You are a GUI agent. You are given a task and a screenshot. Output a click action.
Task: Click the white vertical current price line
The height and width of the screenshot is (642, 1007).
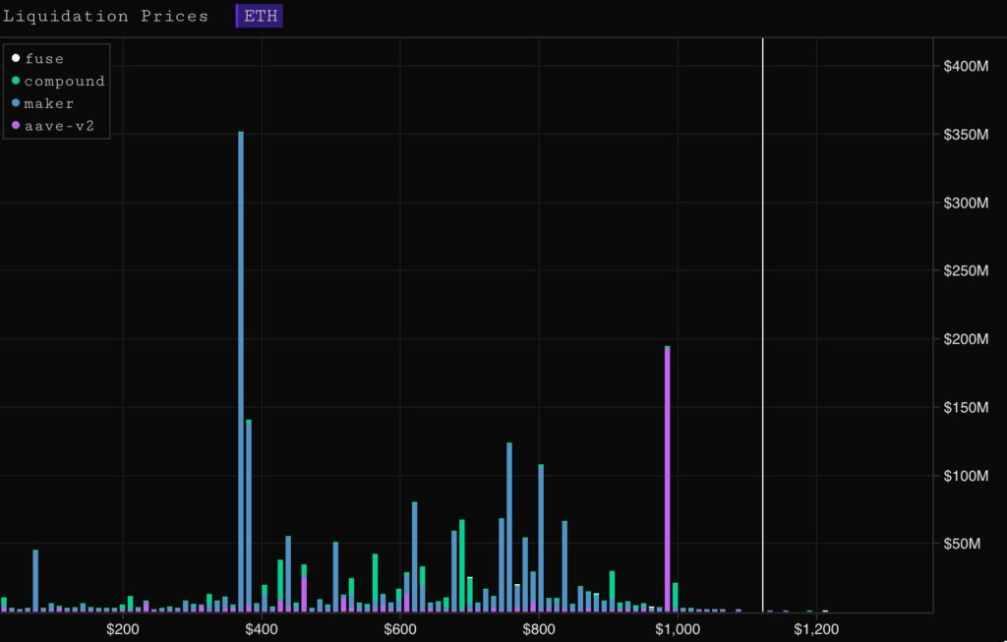click(x=763, y=324)
